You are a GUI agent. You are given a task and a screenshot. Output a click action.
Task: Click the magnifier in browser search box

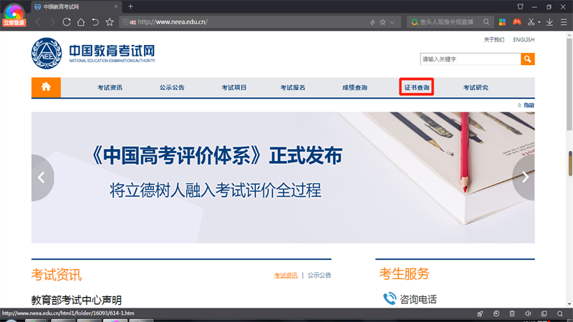coord(486,22)
